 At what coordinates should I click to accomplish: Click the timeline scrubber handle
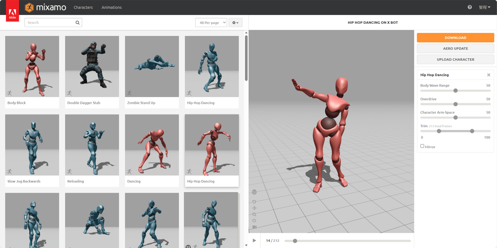coord(295,241)
